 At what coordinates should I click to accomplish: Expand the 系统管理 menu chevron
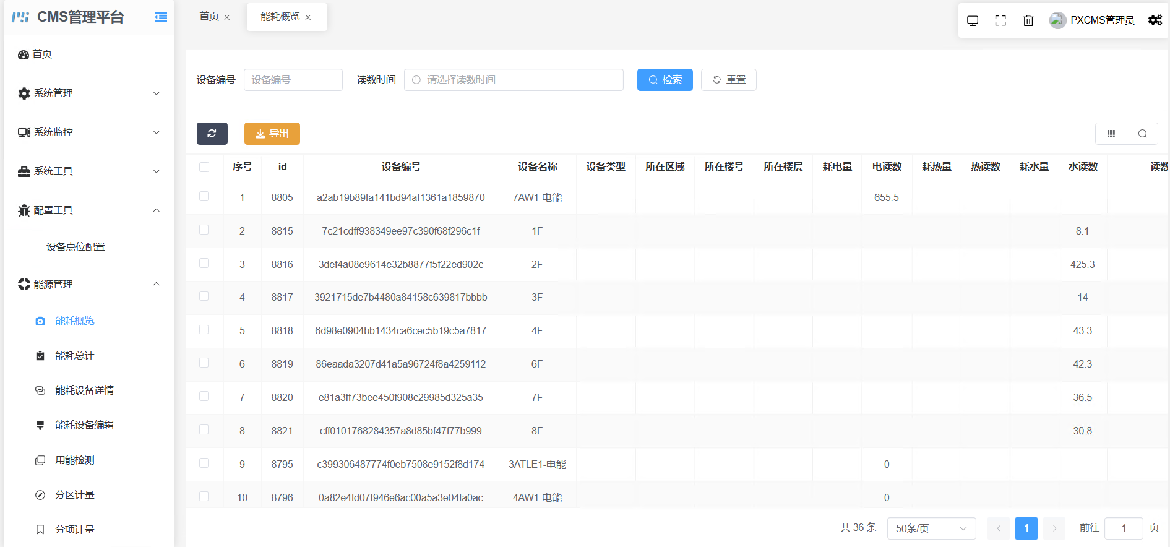point(157,93)
